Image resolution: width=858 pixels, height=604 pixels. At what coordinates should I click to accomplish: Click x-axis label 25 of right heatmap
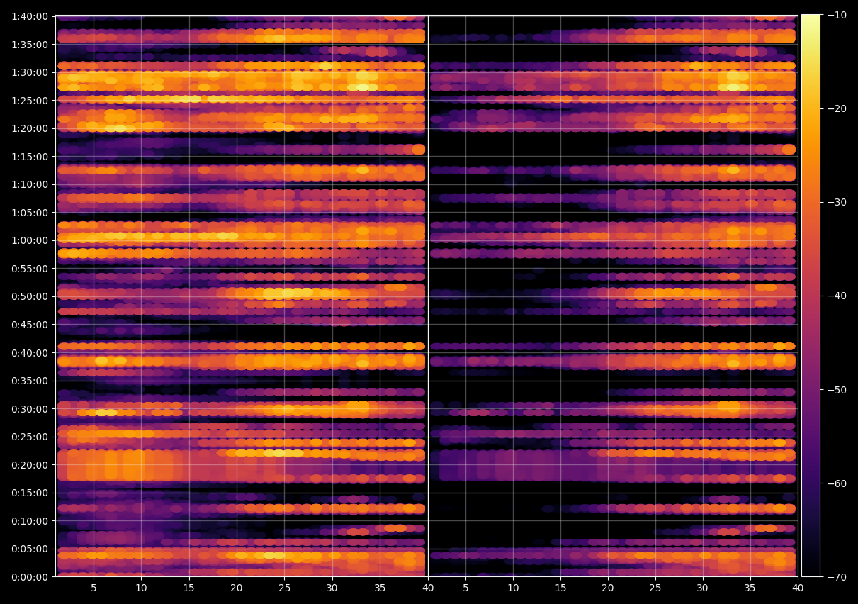click(655, 588)
